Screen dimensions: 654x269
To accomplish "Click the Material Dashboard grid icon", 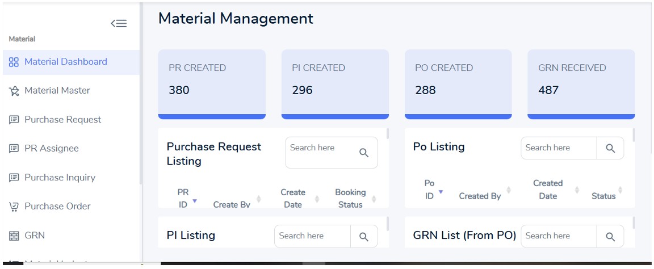I will pos(14,62).
